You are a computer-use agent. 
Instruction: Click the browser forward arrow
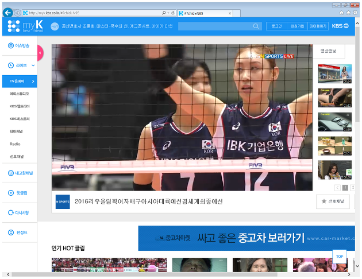pyautogui.click(x=18, y=13)
